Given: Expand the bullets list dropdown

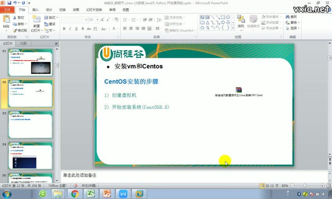Looking at the screenshot, I should coord(129,20).
